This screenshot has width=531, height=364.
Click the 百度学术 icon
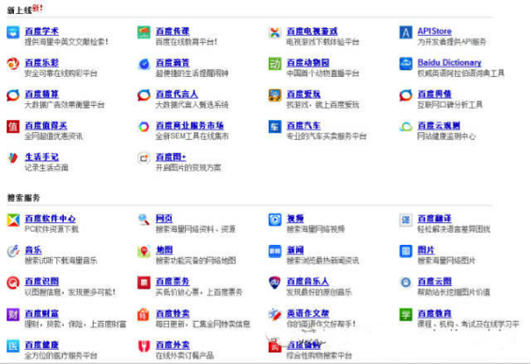point(13,33)
